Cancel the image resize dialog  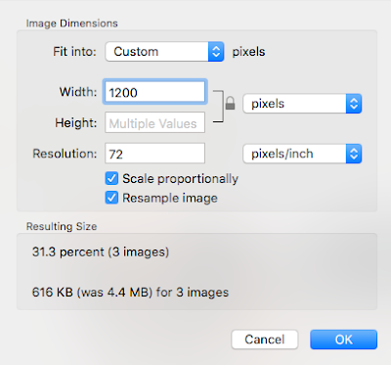click(x=265, y=340)
